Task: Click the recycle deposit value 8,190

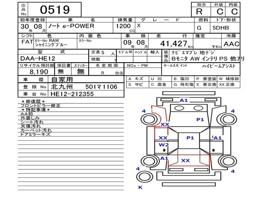Action: pyautogui.click(x=39, y=72)
